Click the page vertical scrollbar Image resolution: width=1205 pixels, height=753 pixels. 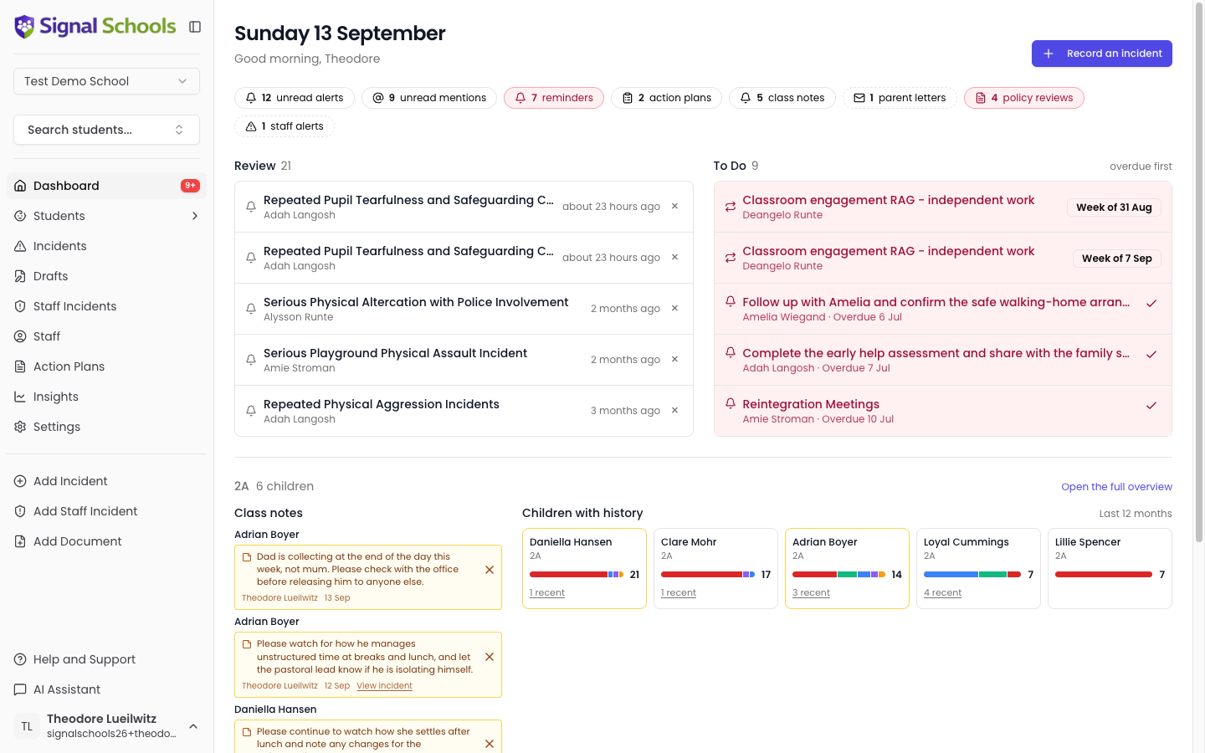click(x=1198, y=272)
